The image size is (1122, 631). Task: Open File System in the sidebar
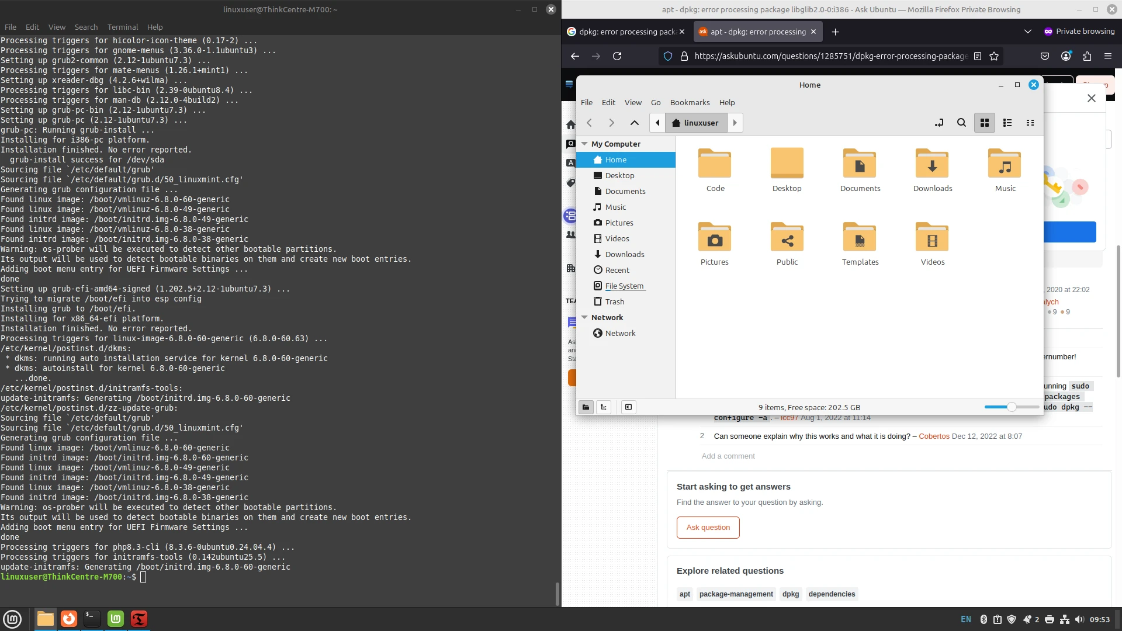click(626, 286)
